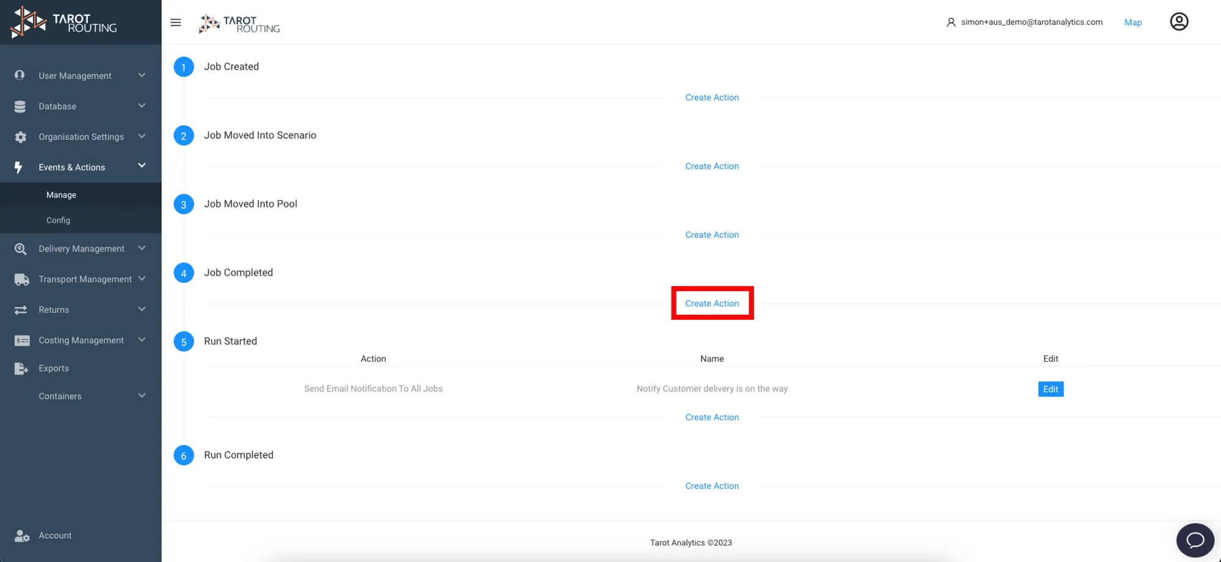Viewport: 1221px width, 562px height.
Task: Click the Transport Management truck icon
Action: click(x=22, y=279)
